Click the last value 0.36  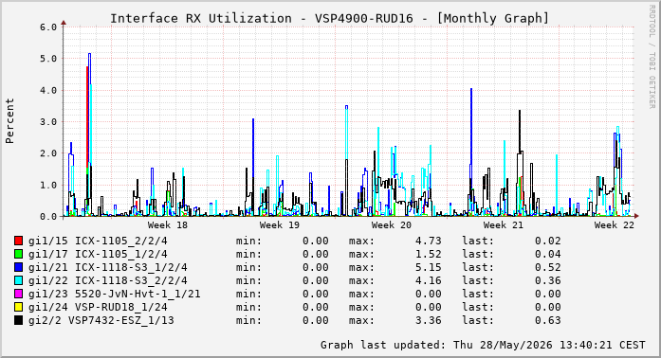[x=548, y=280]
